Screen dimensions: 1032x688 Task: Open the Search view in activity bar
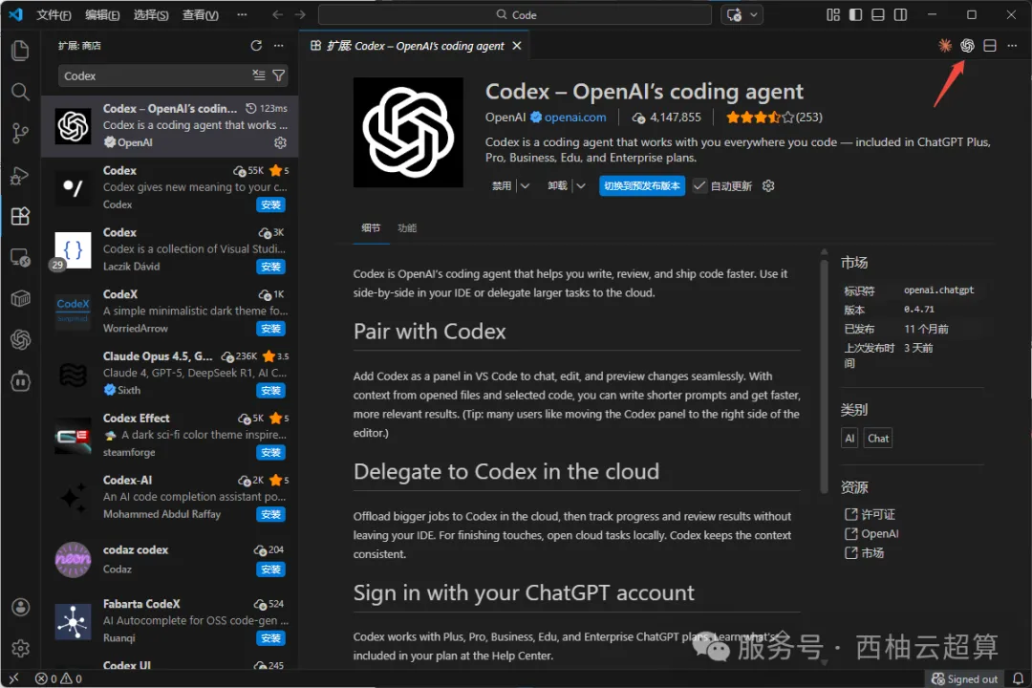click(x=20, y=92)
